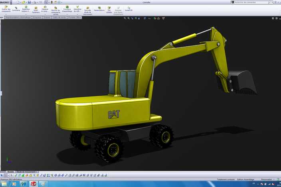The height and width of the screenshot is (187, 281).
Task: Click Vue éclatée tool
Action: (x=109, y=10)
